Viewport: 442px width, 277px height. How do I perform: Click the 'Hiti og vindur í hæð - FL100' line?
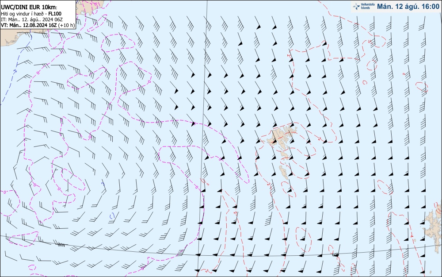point(31,14)
